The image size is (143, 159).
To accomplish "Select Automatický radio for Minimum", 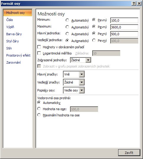I will pos(67,20).
